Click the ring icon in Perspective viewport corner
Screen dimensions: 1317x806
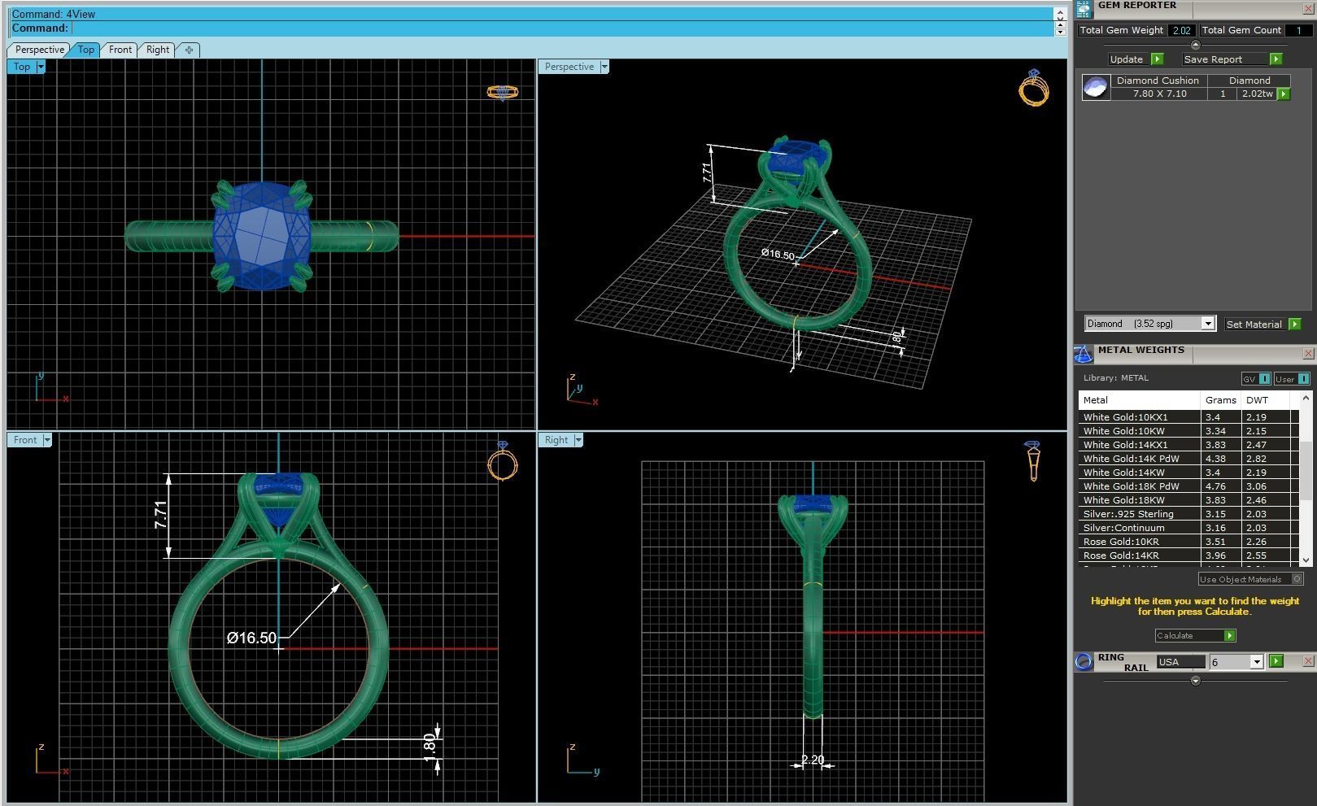click(x=1033, y=87)
